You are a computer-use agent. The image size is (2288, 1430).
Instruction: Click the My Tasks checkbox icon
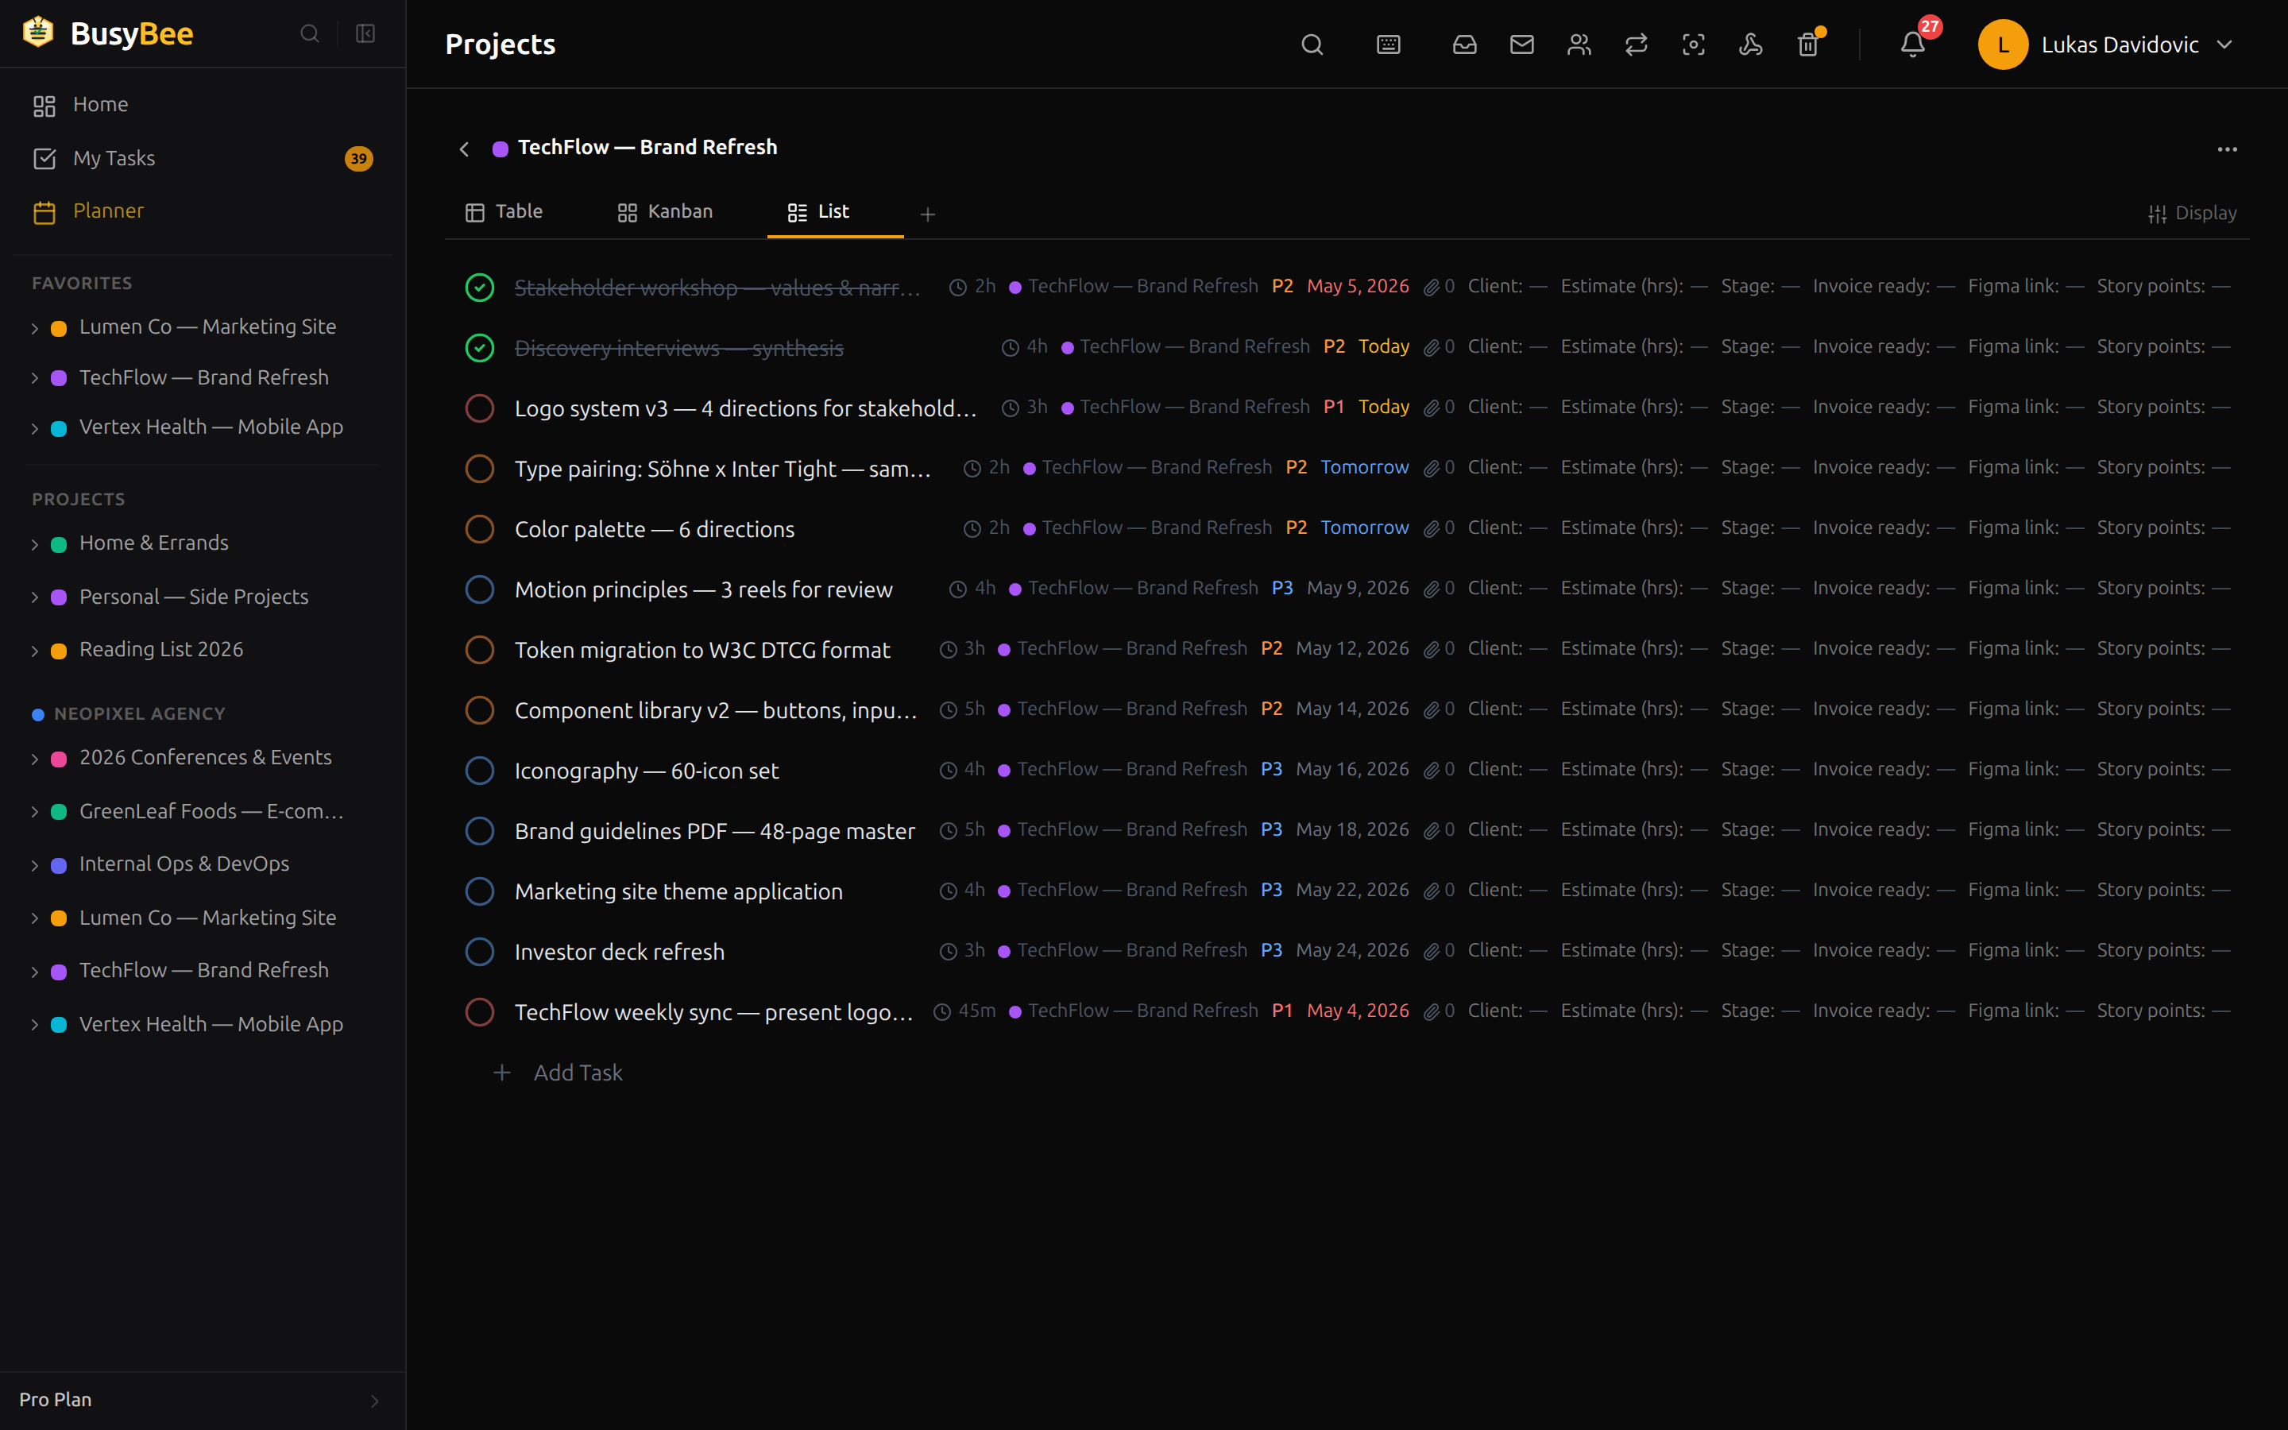(x=44, y=159)
